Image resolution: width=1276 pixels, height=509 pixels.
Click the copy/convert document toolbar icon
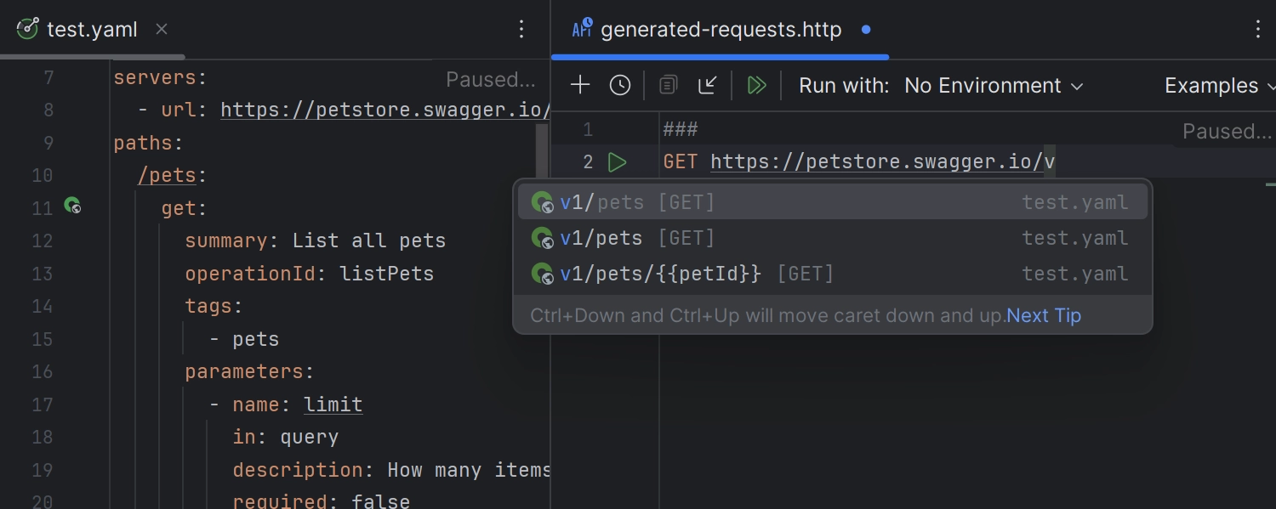(x=669, y=85)
